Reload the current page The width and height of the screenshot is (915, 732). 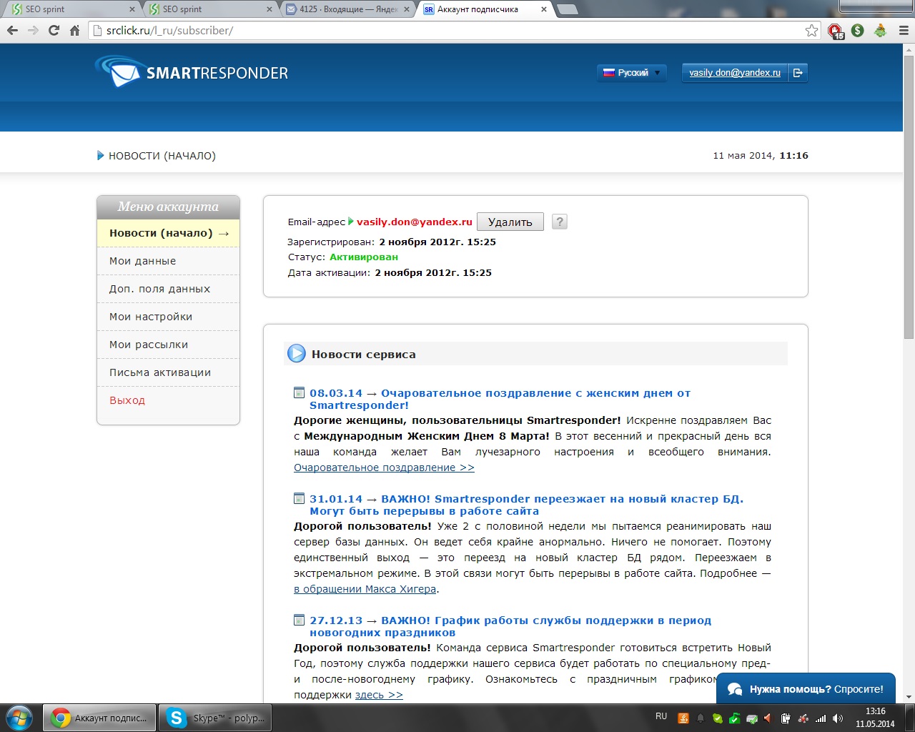[x=54, y=30]
